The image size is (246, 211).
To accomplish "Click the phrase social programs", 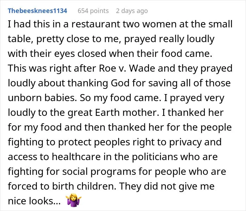I will pos(99,172).
